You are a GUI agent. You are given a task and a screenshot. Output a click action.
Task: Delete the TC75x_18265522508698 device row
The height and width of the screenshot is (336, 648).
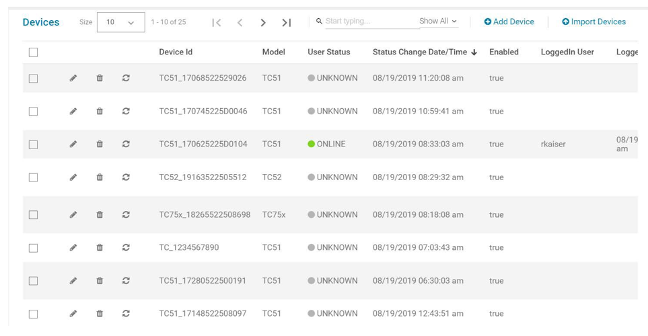(100, 215)
